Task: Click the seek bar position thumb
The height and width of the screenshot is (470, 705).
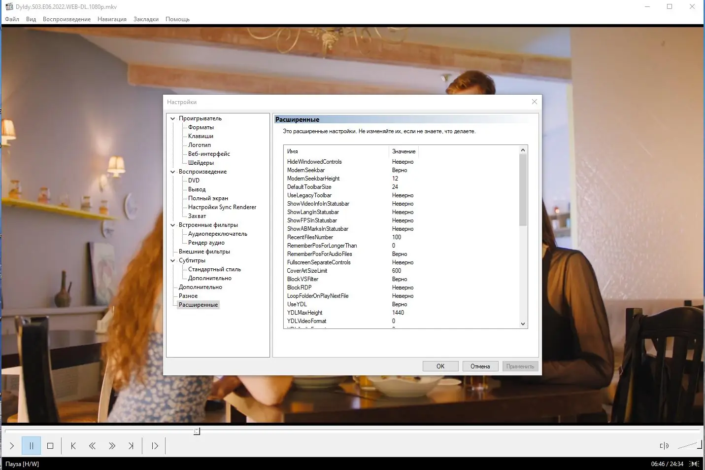Action: (x=197, y=432)
